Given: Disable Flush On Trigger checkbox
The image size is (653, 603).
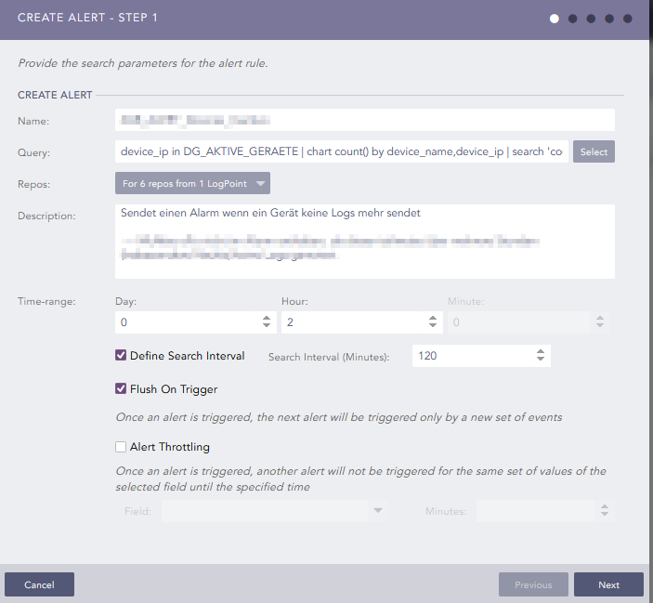Looking at the screenshot, I should [x=121, y=389].
